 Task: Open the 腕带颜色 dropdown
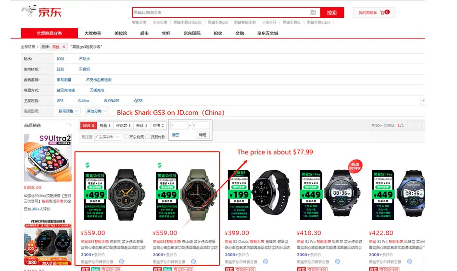68,111
